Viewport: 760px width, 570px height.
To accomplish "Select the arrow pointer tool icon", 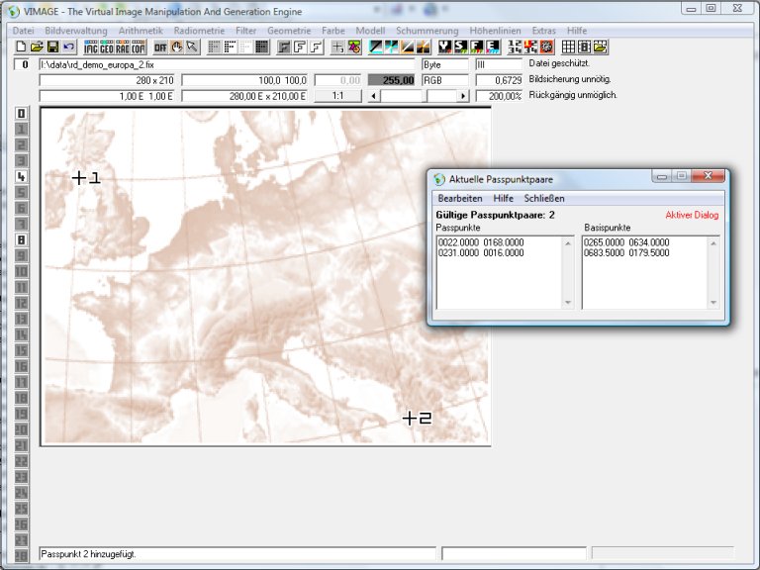I will pos(192,47).
